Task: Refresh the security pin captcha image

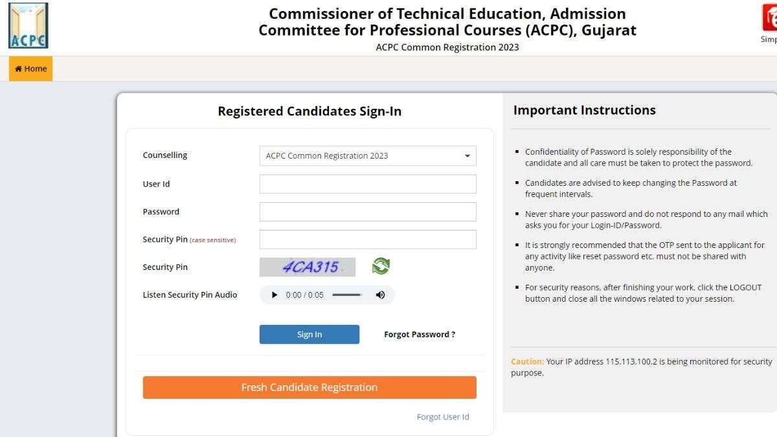Action: [x=381, y=266]
